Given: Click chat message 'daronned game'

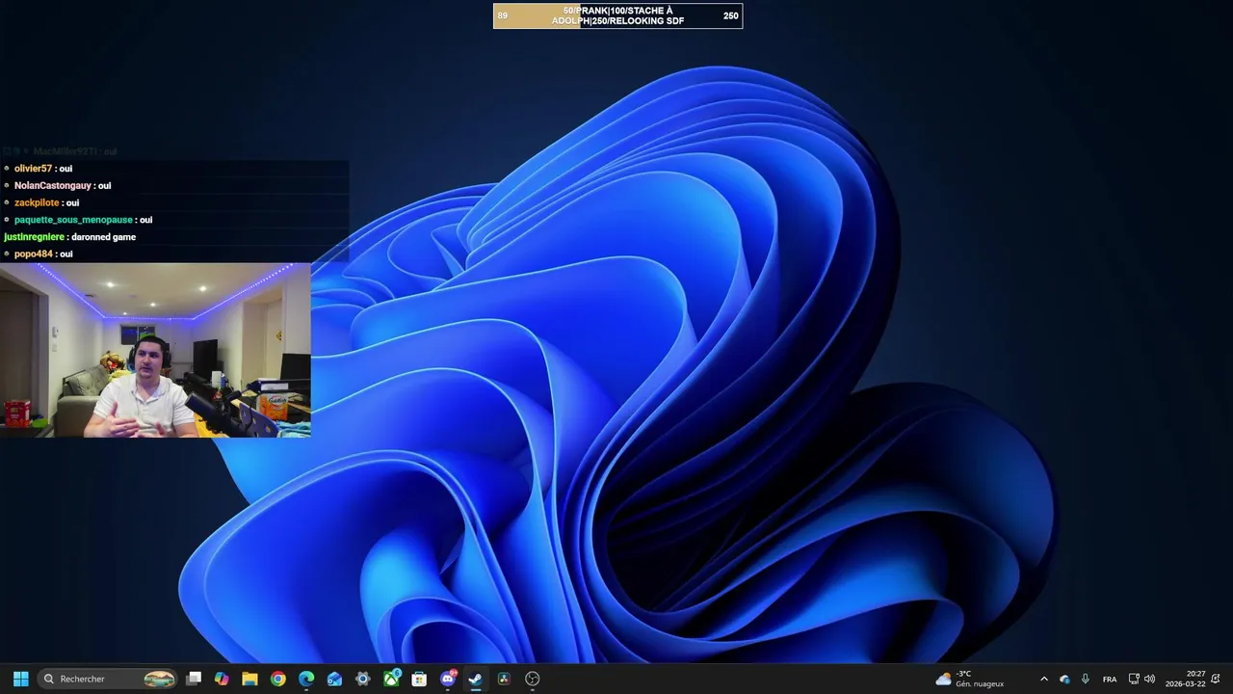Looking at the screenshot, I should point(103,237).
